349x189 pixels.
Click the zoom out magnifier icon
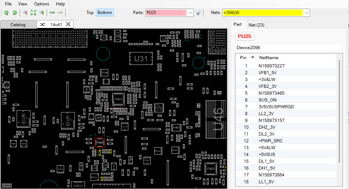pos(25,13)
